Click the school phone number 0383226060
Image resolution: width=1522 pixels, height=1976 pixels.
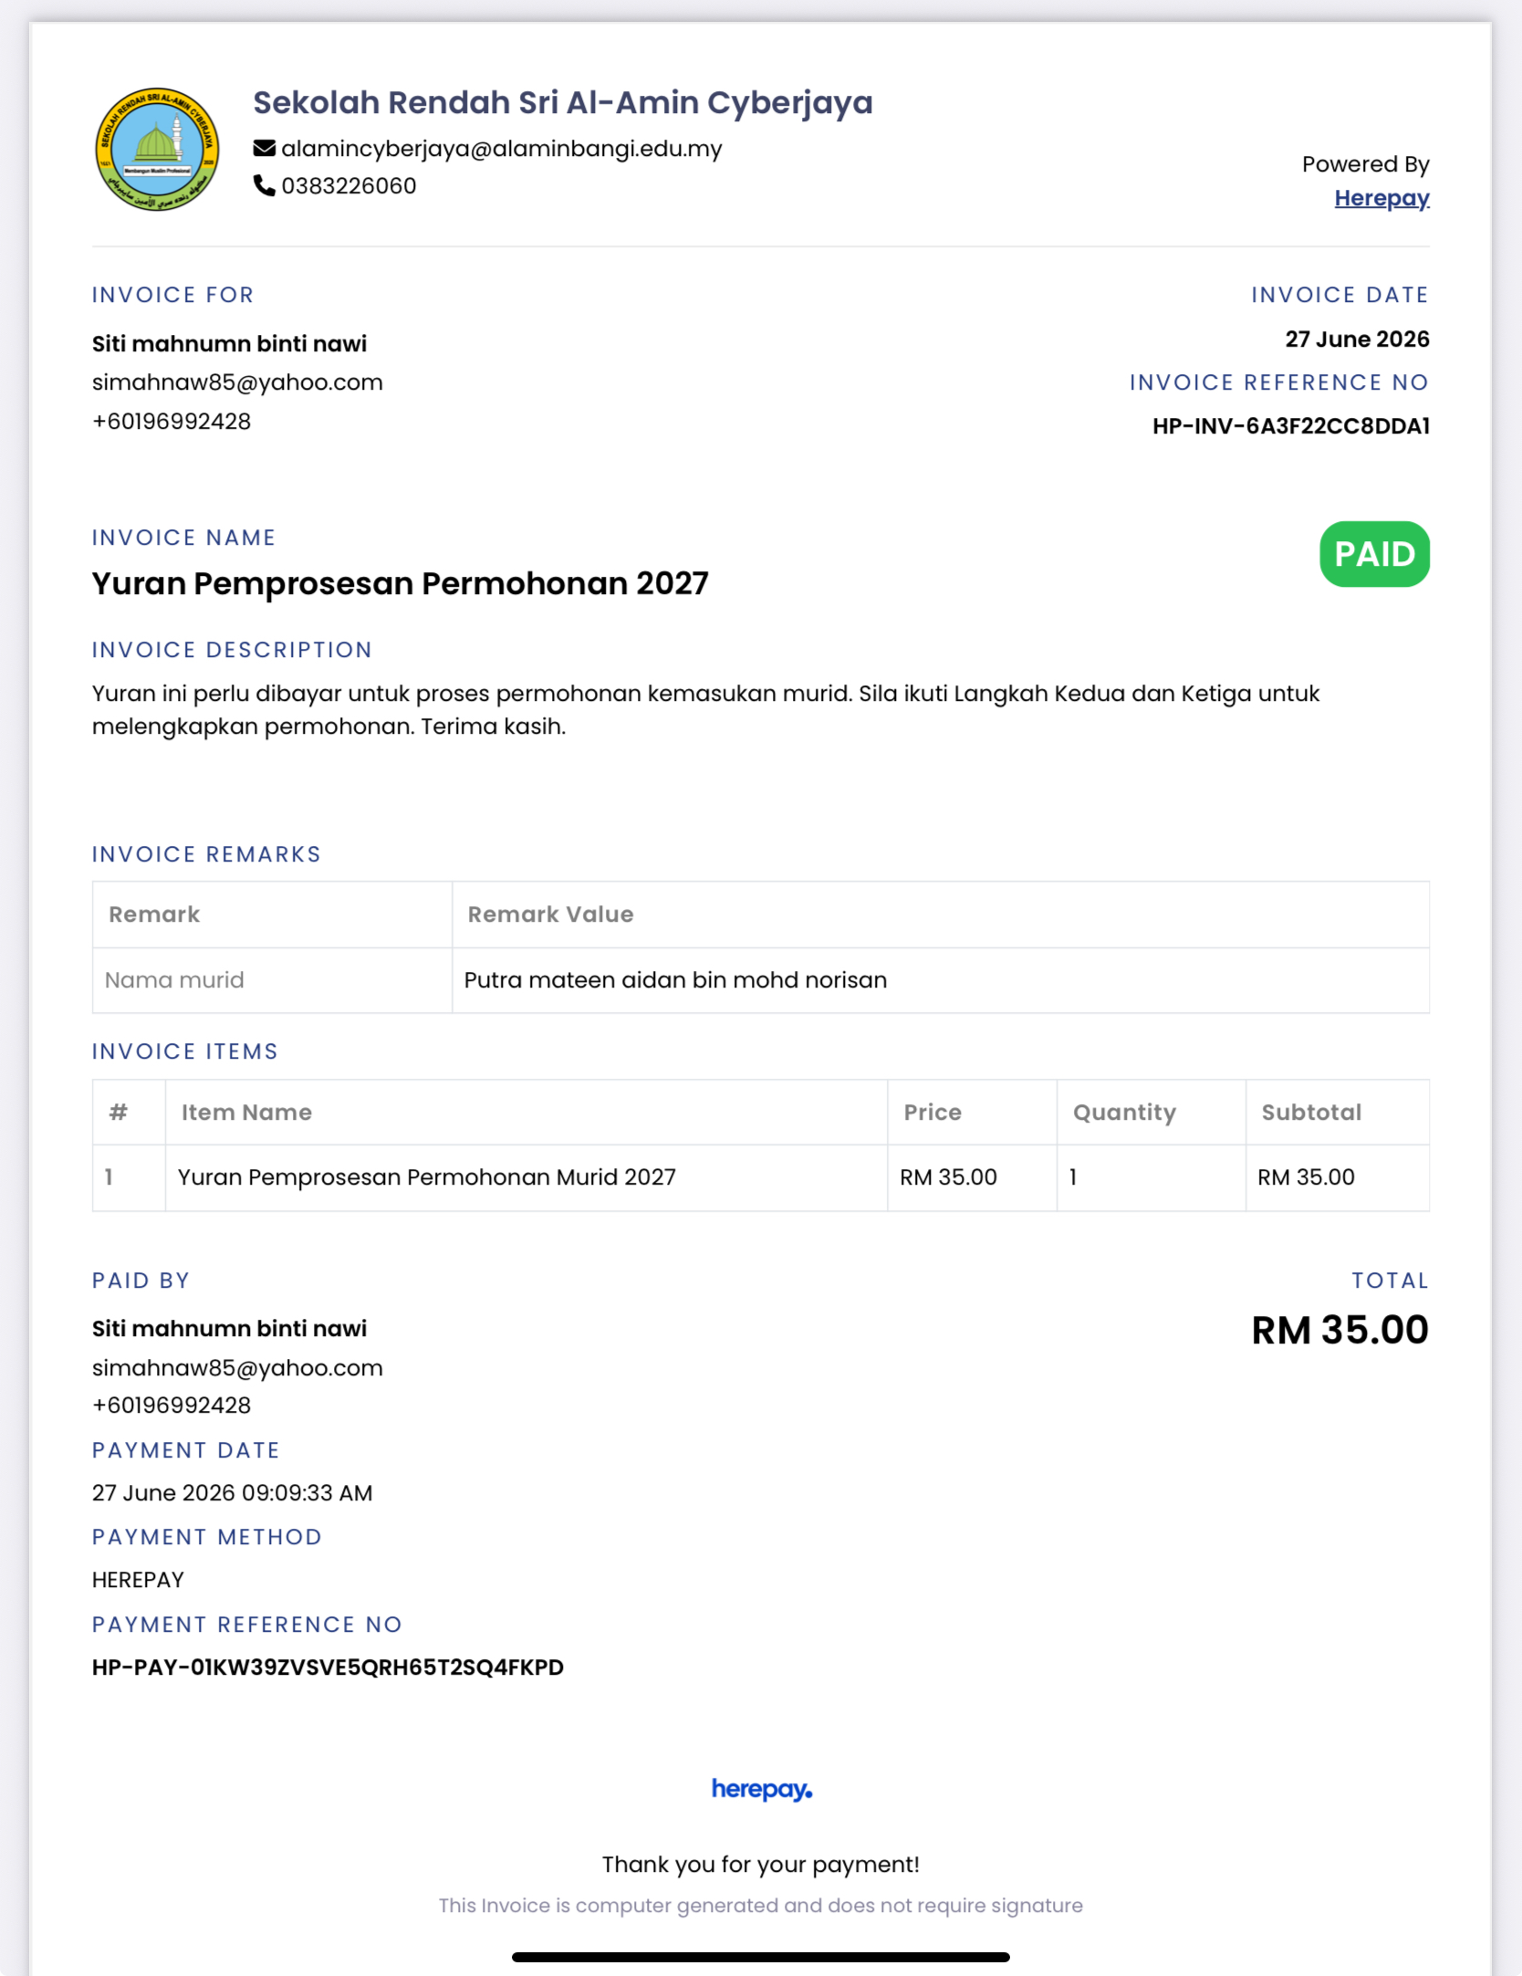click(349, 186)
